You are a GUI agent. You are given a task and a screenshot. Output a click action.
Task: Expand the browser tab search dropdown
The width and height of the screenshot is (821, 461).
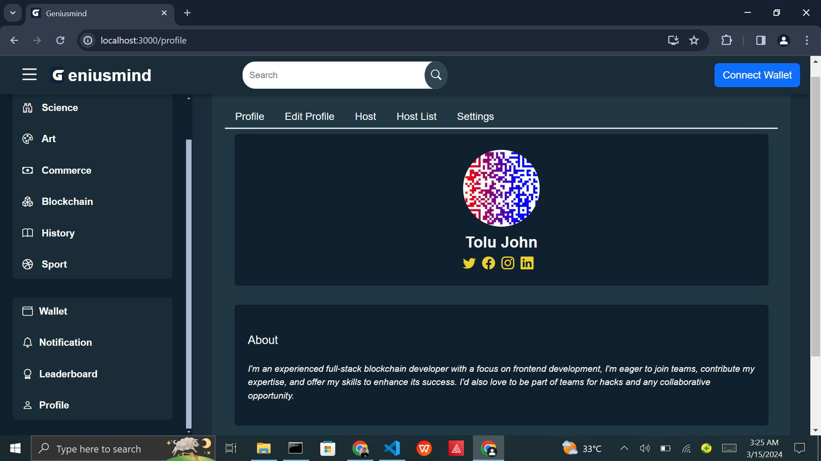13,13
